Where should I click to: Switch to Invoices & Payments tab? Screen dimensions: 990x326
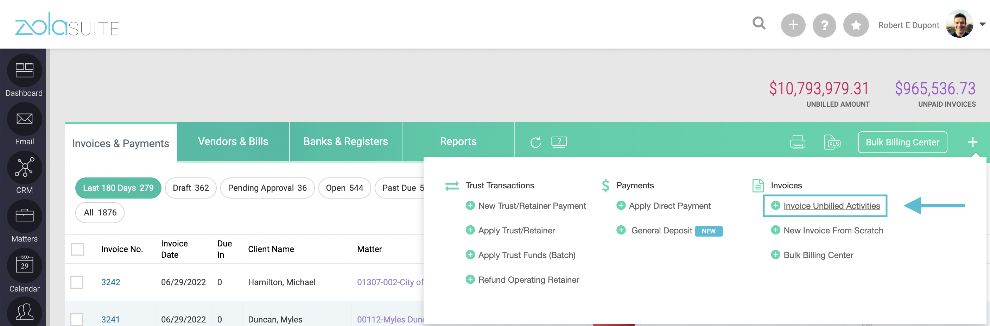coord(120,143)
